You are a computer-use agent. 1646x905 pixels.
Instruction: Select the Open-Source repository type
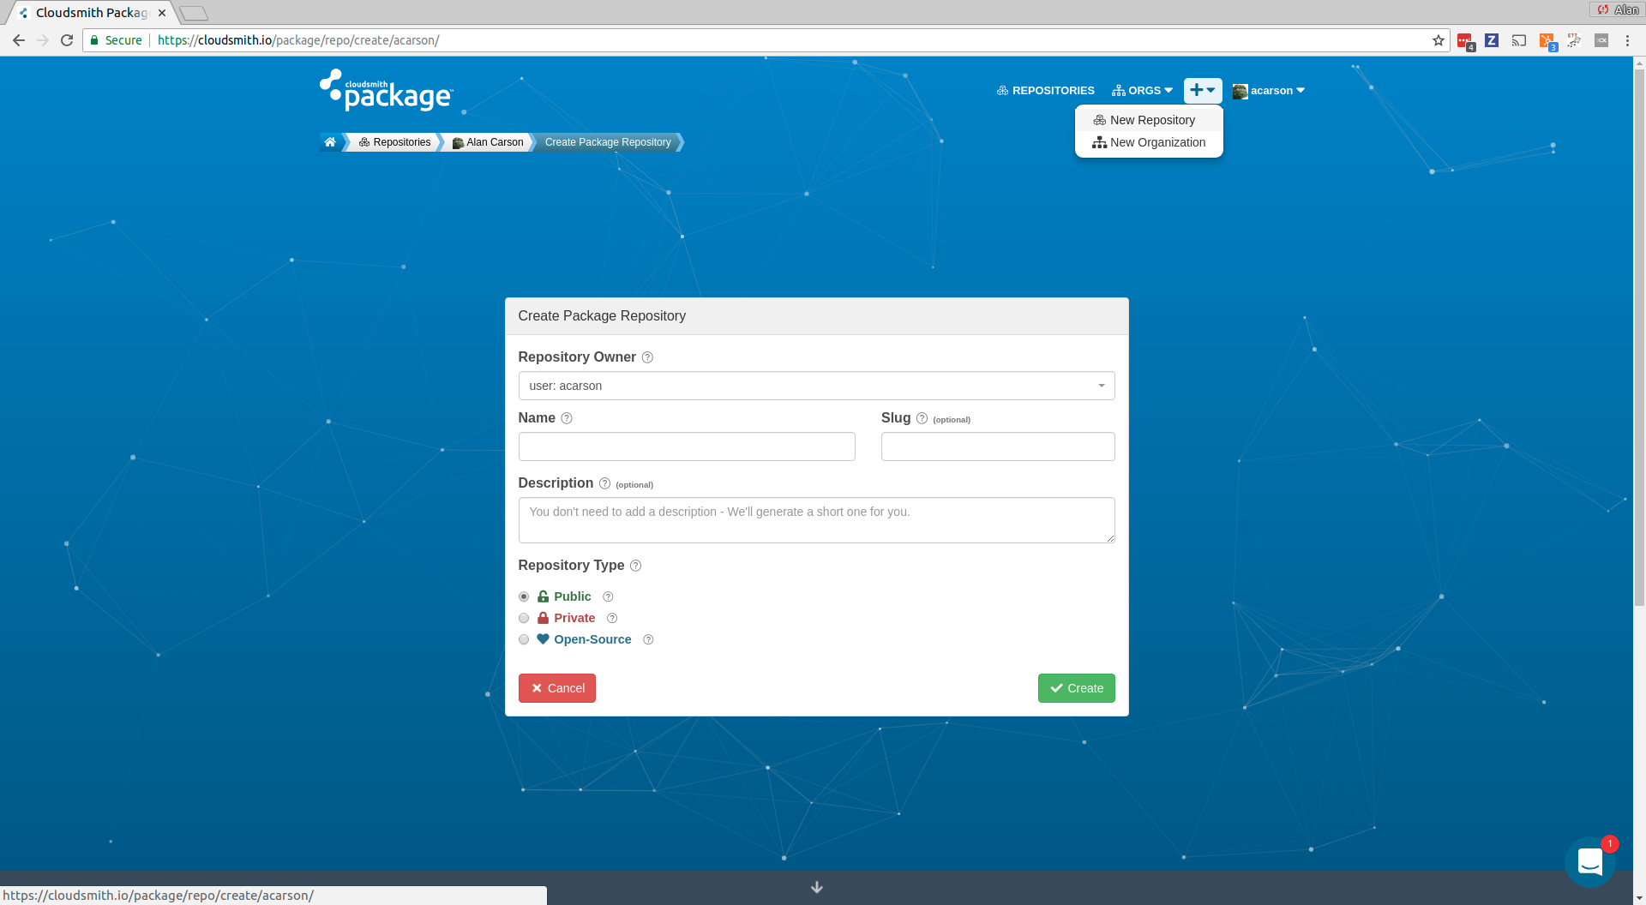point(524,639)
